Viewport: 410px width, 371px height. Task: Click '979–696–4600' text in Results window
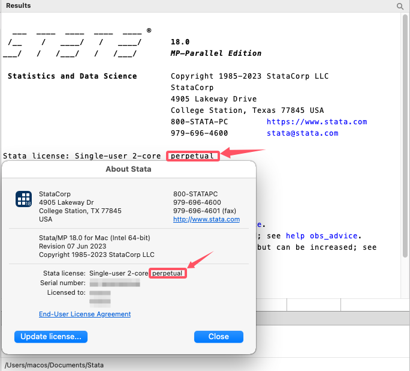click(199, 133)
